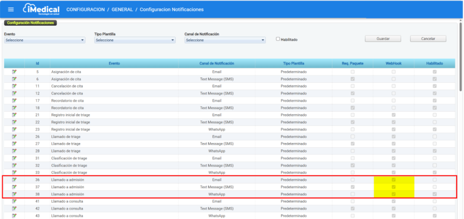The height and width of the screenshot is (219, 464).
Task: Click the edit icon for row Id 21
Action: [x=14, y=115]
